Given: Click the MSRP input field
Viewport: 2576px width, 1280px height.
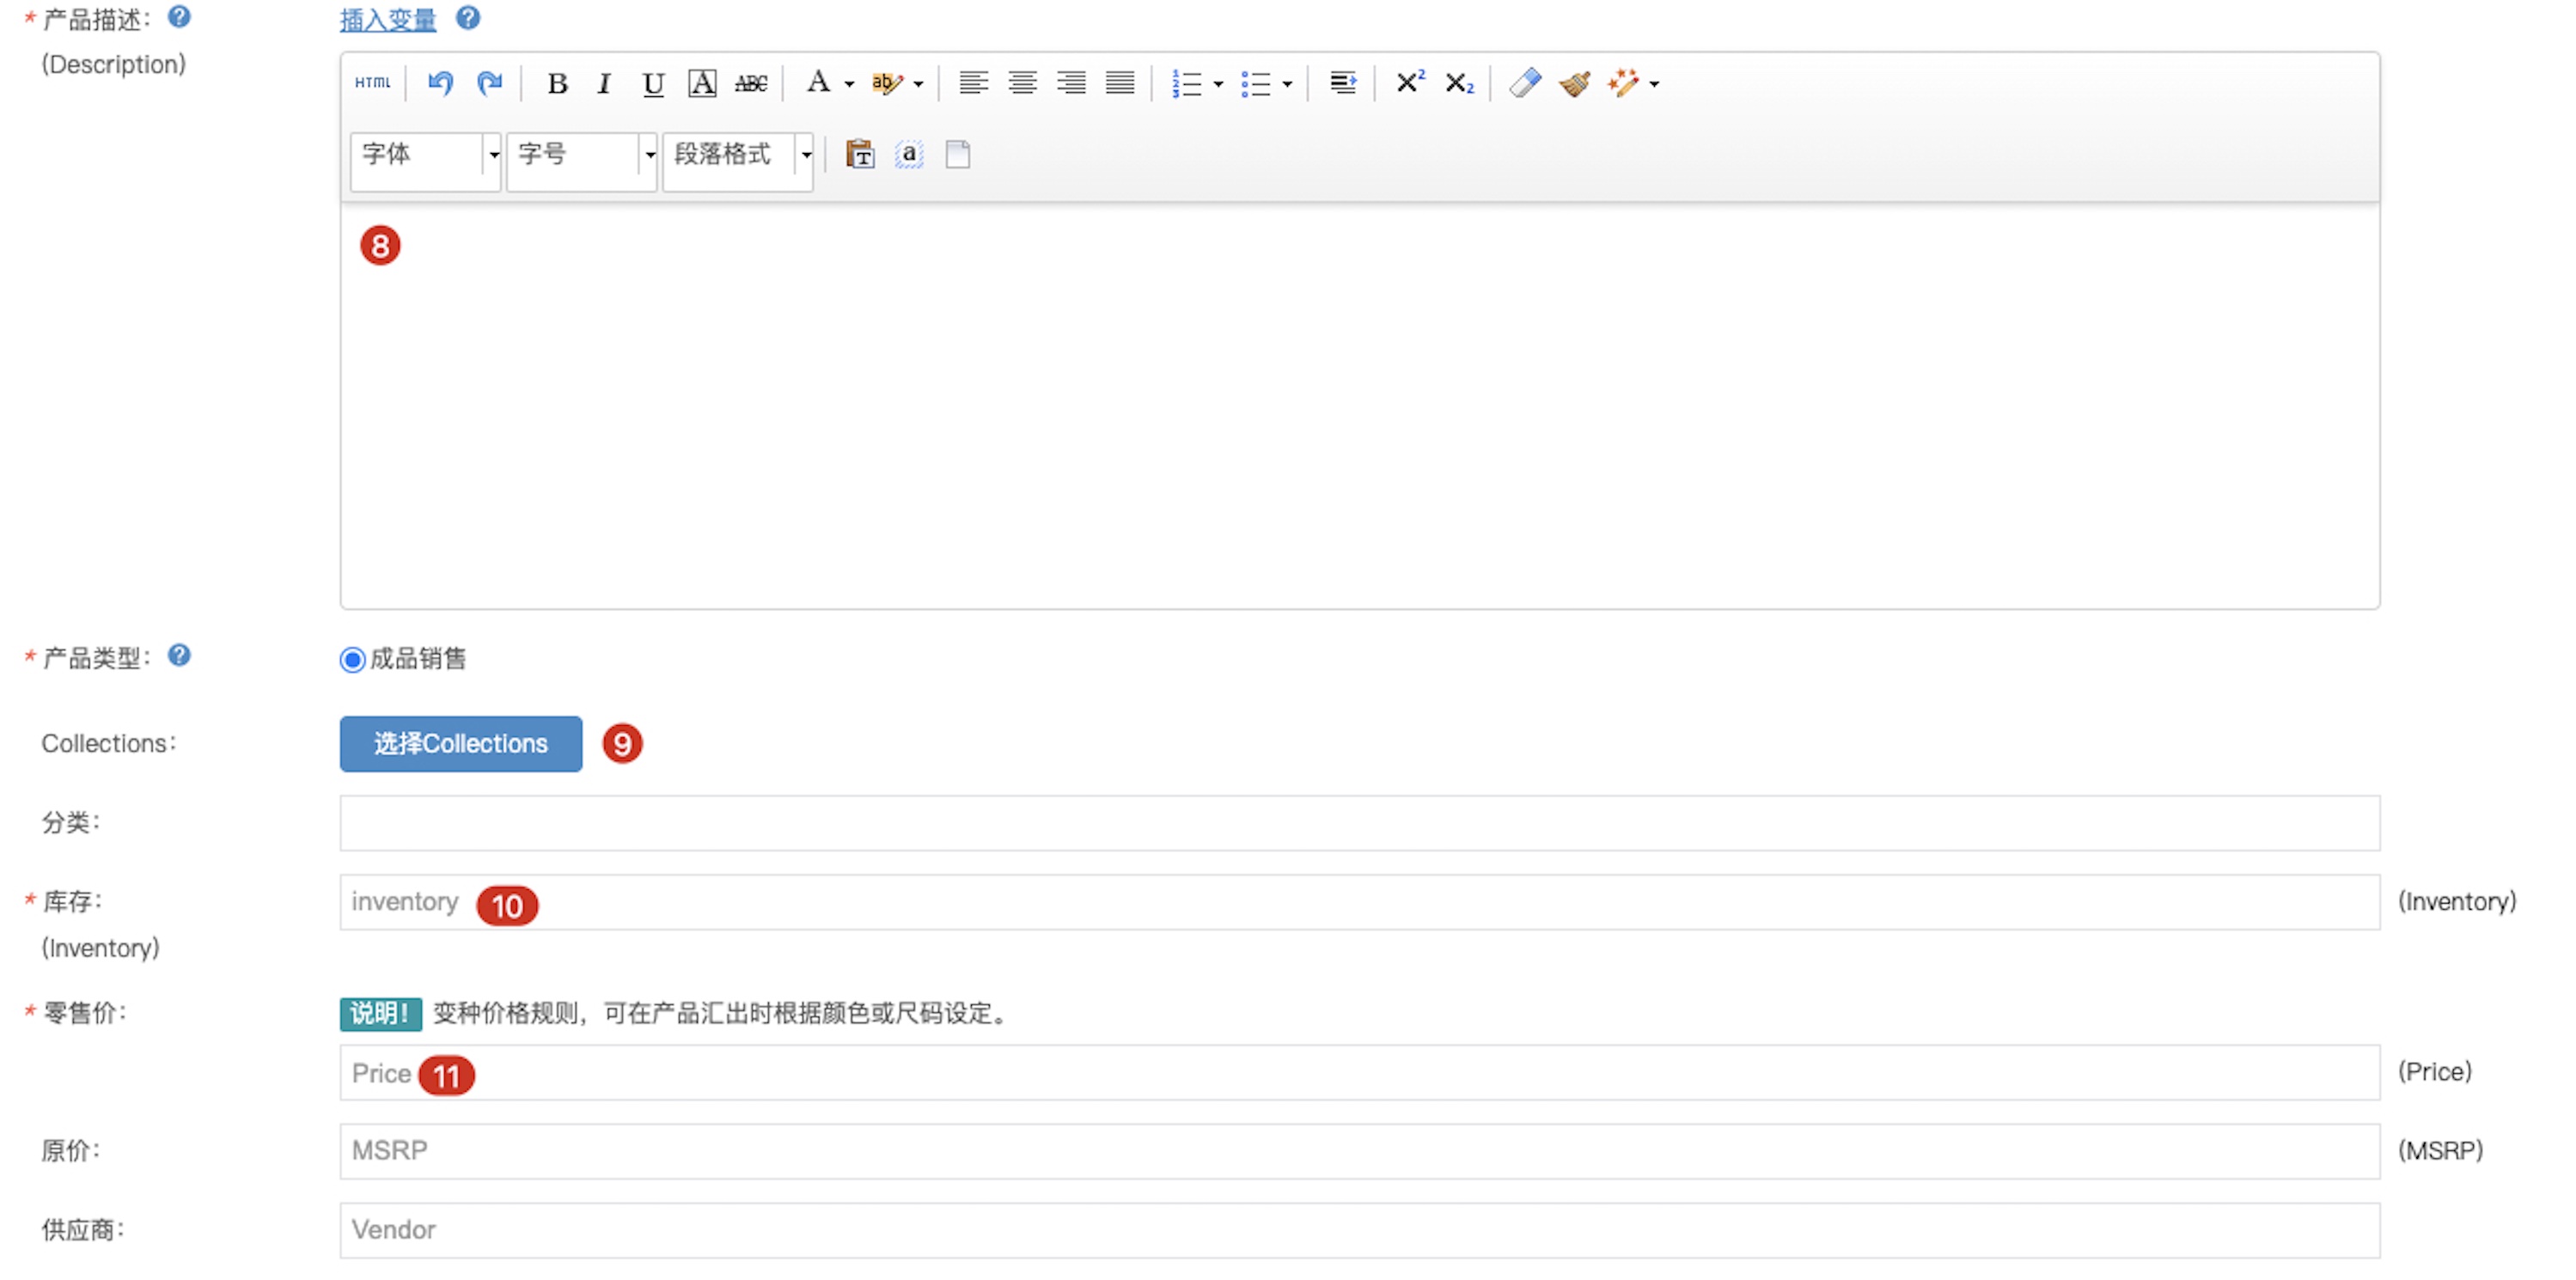Looking at the screenshot, I should 1360,1151.
